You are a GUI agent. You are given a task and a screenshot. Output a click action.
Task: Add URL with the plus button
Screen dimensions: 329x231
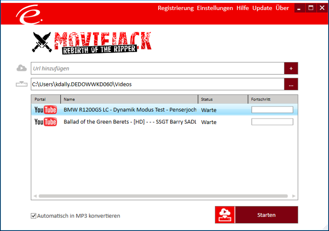[291, 69]
